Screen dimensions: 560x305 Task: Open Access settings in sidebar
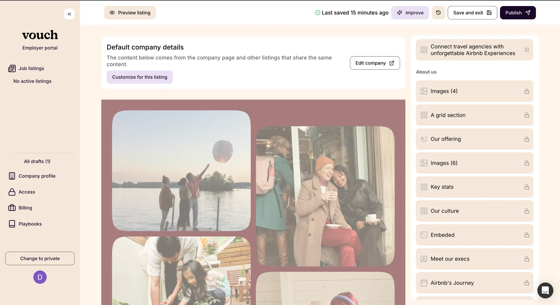pos(27,192)
